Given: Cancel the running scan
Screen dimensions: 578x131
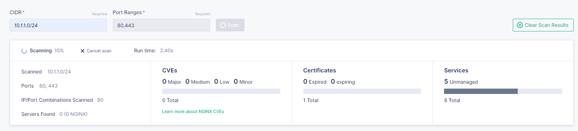Looking at the screenshot, I should (96, 51).
